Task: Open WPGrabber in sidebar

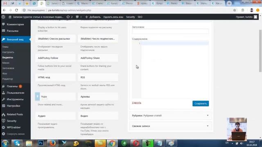Action: [x=14, y=127]
